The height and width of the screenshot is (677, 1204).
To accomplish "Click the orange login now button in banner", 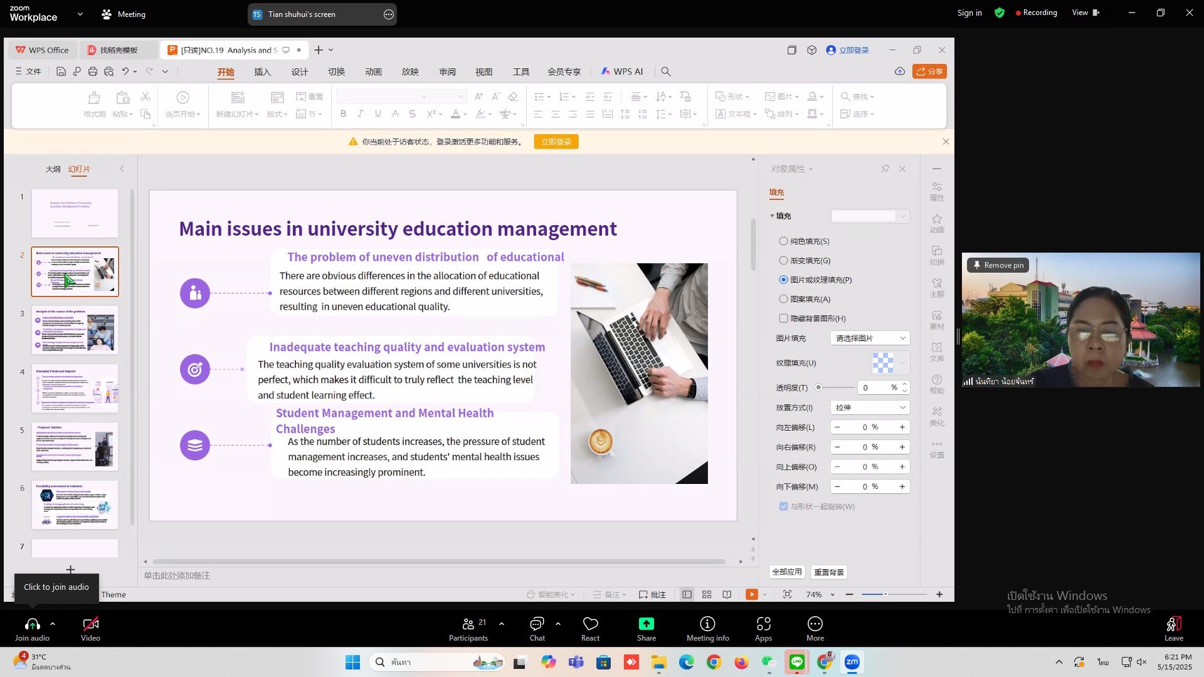I will coord(556,142).
